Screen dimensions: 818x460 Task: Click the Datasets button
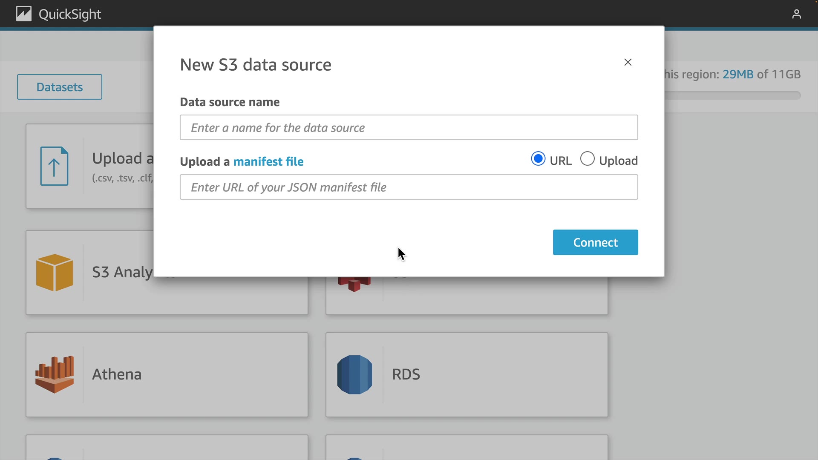(x=60, y=87)
